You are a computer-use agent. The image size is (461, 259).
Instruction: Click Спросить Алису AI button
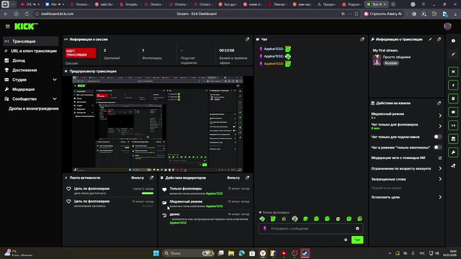click(383, 14)
